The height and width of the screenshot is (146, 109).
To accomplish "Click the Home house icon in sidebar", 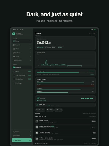I will pos(14,41).
